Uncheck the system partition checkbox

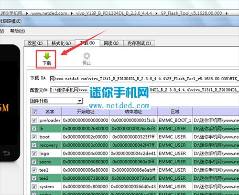(x=34, y=186)
